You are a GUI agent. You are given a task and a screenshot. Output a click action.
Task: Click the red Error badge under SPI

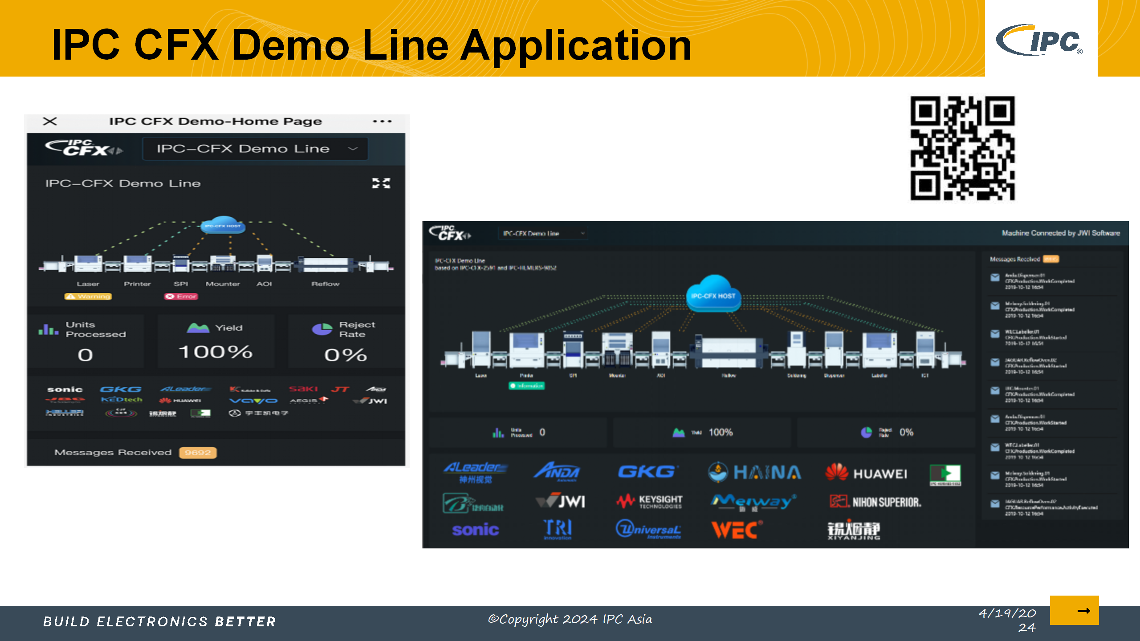click(x=181, y=296)
